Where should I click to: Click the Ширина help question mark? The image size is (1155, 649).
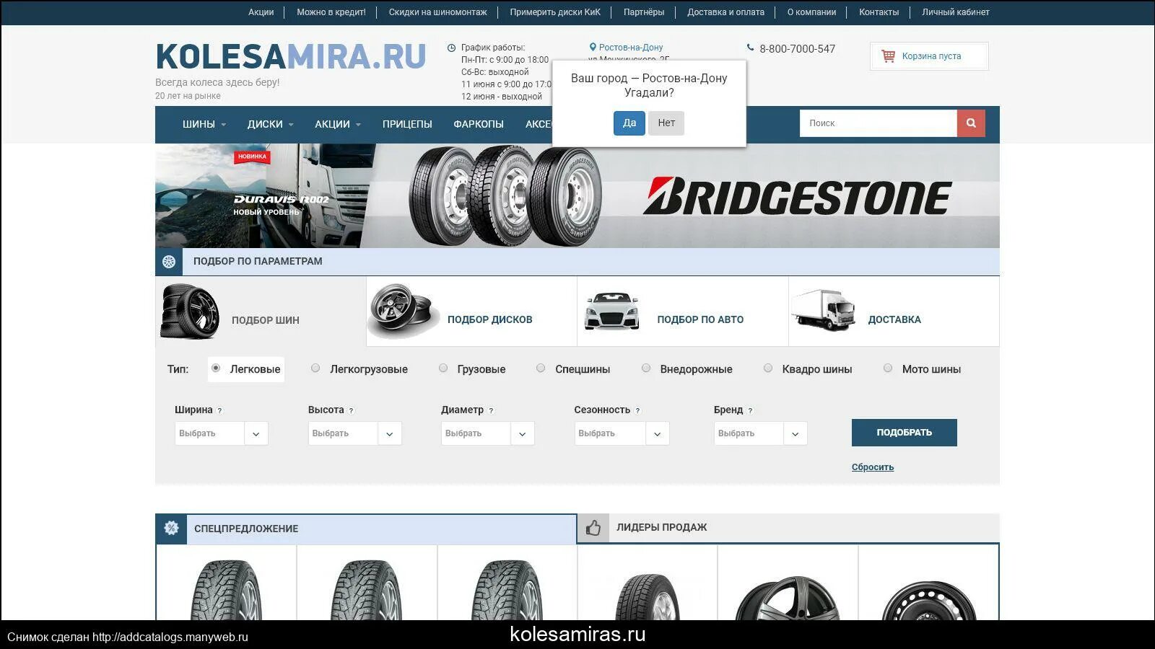point(220,410)
